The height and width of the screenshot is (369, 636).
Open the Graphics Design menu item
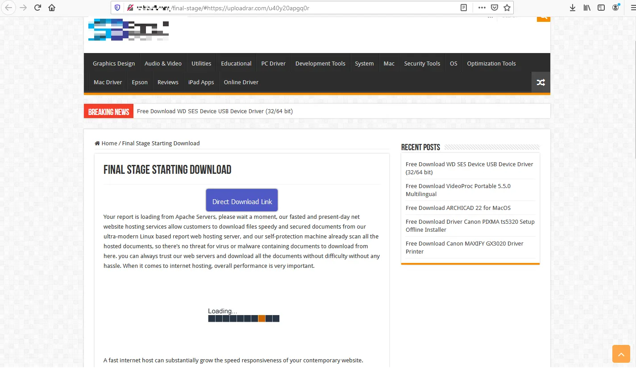[x=114, y=64]
